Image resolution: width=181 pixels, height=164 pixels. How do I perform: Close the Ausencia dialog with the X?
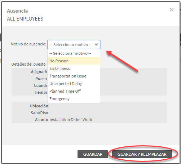[172, 10]
